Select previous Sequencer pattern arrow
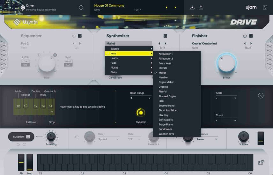273x175 pixels. click(74, 43)
